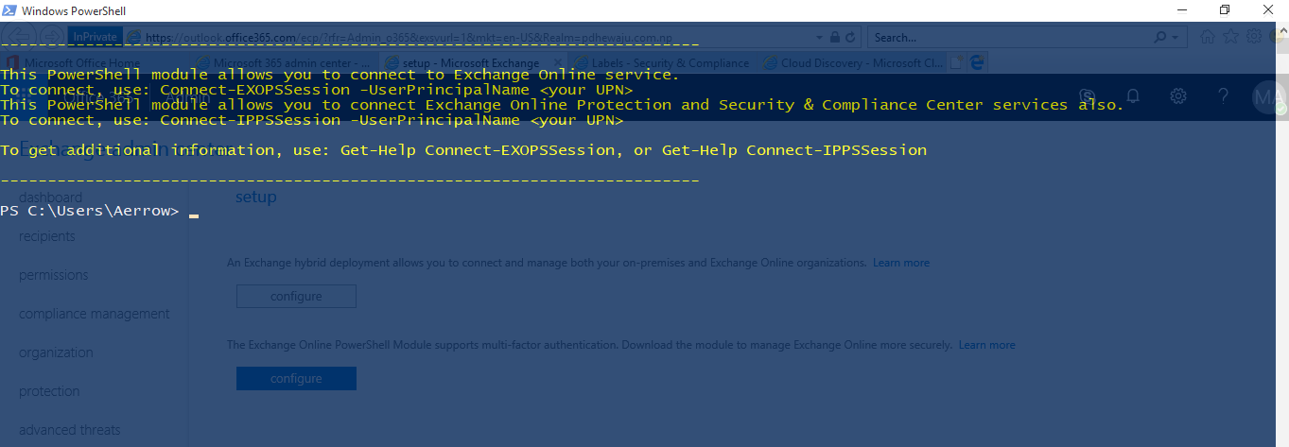Image resolution: width=1289 pixels, height=447 pixels.
Task: Select compliance management in sidebar
Action: coord(95,314)
